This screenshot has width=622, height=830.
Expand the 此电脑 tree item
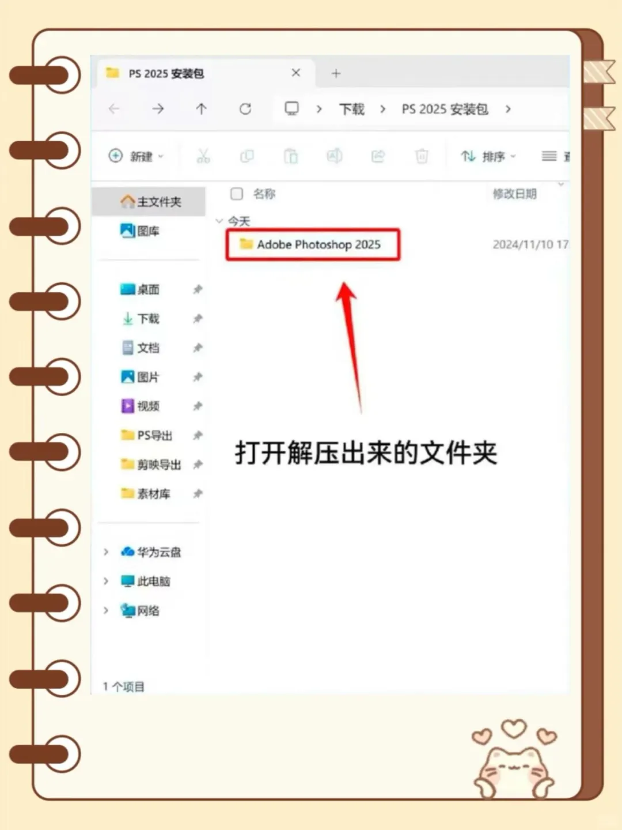click(105, 581)
